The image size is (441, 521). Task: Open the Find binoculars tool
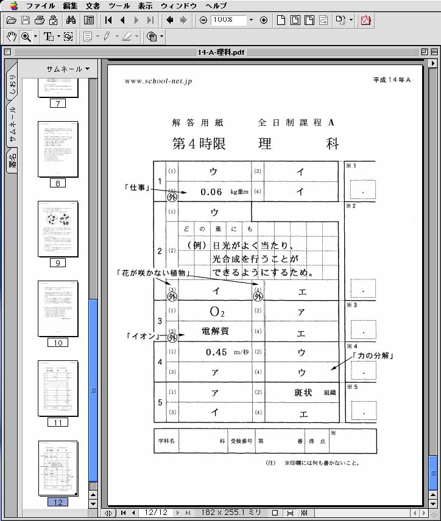coord(71,20)
